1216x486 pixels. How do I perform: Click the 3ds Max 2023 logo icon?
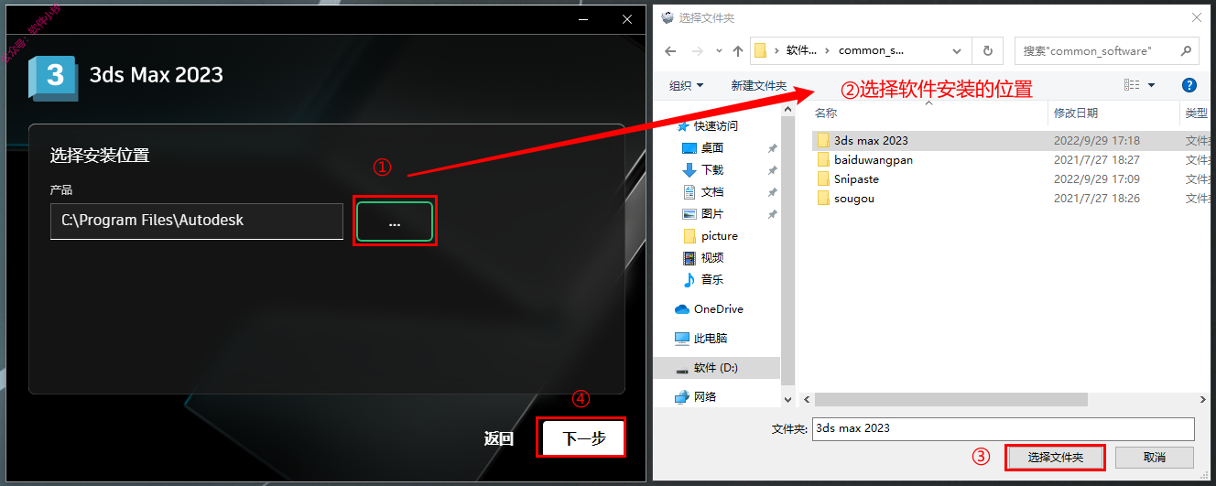[53, 77]
